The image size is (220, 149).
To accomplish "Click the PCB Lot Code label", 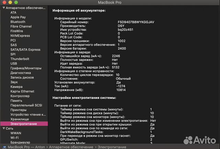I will coord(71,37).
